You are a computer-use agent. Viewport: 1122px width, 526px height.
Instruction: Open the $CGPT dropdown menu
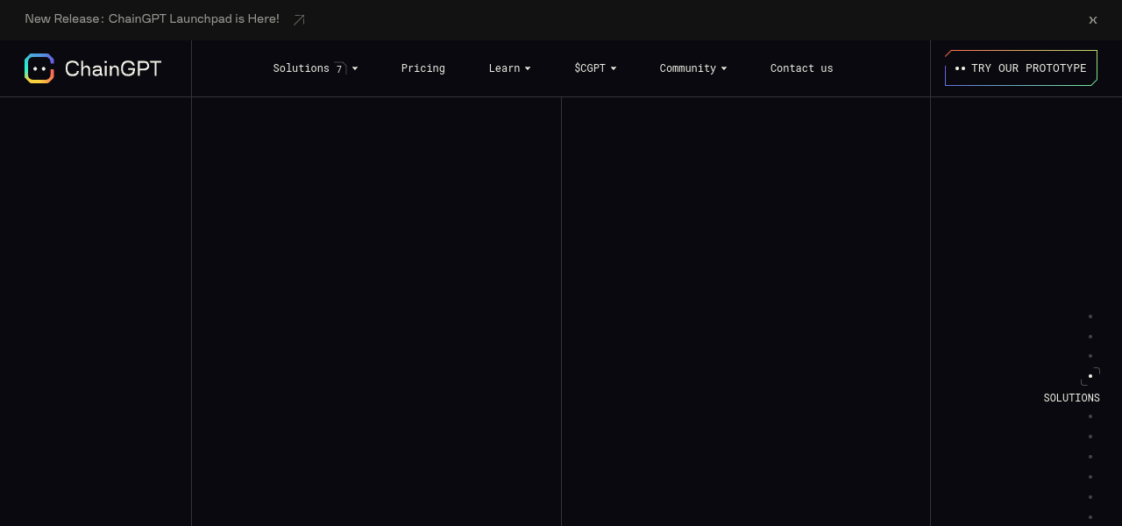(x=595, y=68)
